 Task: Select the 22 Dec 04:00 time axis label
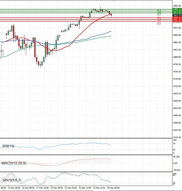[x=71, y=188]
